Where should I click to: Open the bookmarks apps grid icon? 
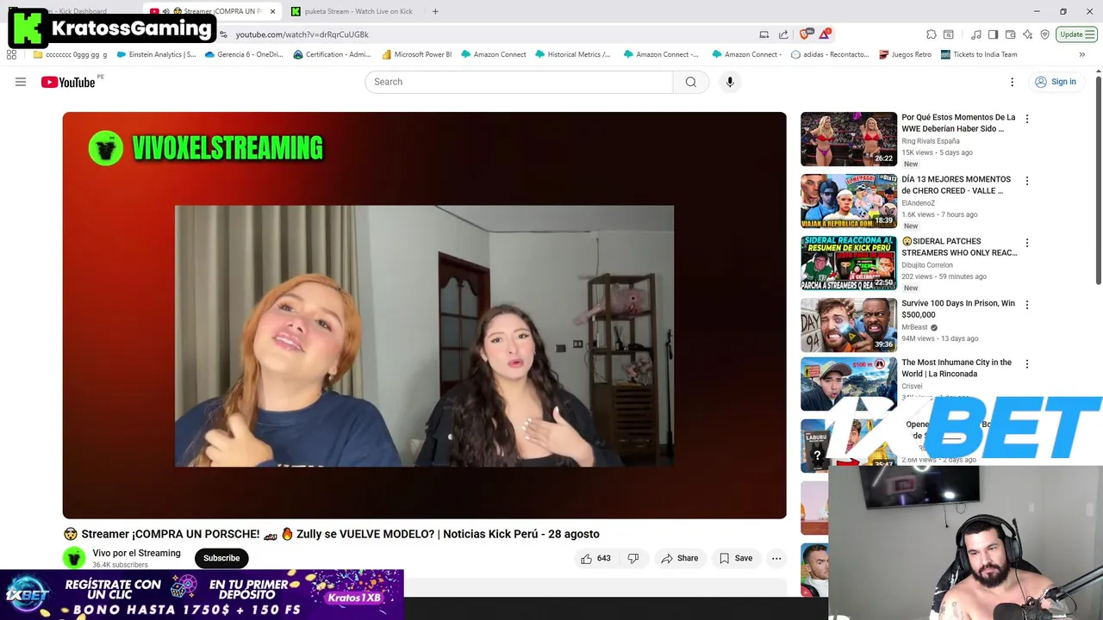[x=11, y=54]
